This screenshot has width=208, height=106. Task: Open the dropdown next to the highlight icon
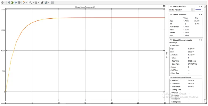(27, 2)
